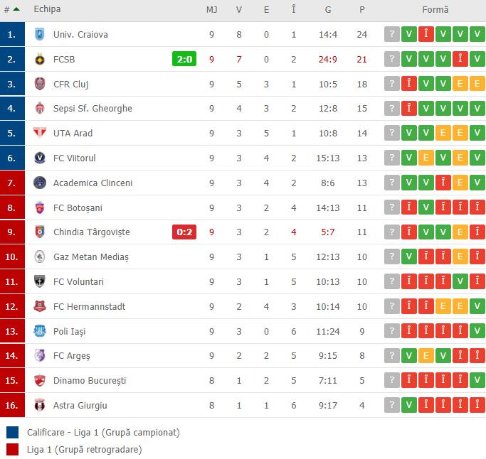This screenshot has width=486, height=459.
Task: Sort standings by P points column
Action: coord(362,10)
